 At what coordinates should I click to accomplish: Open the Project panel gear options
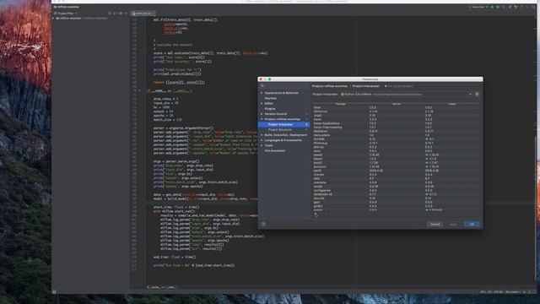[121, 14]
